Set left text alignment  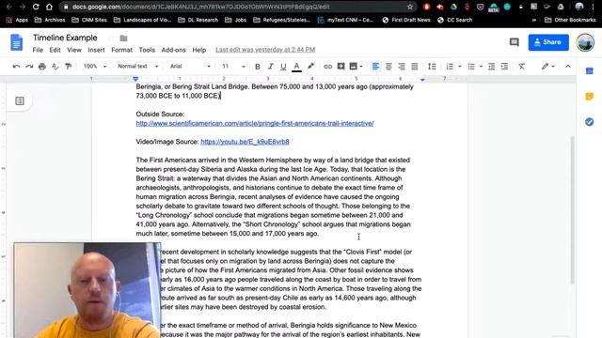pyautogui.click(x=375, y=67)
